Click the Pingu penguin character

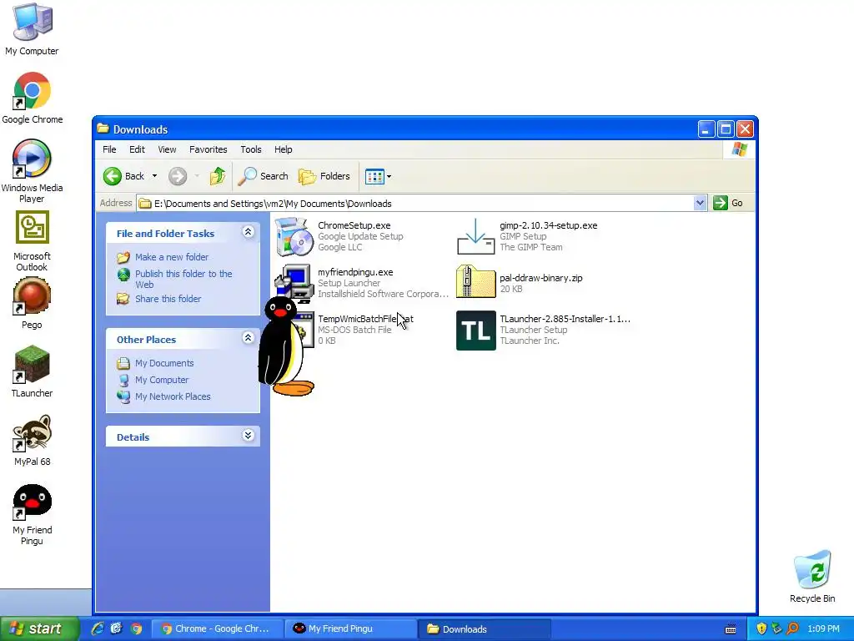(284, 346)
